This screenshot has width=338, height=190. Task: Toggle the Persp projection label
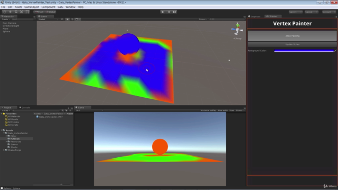pos(238,39)
